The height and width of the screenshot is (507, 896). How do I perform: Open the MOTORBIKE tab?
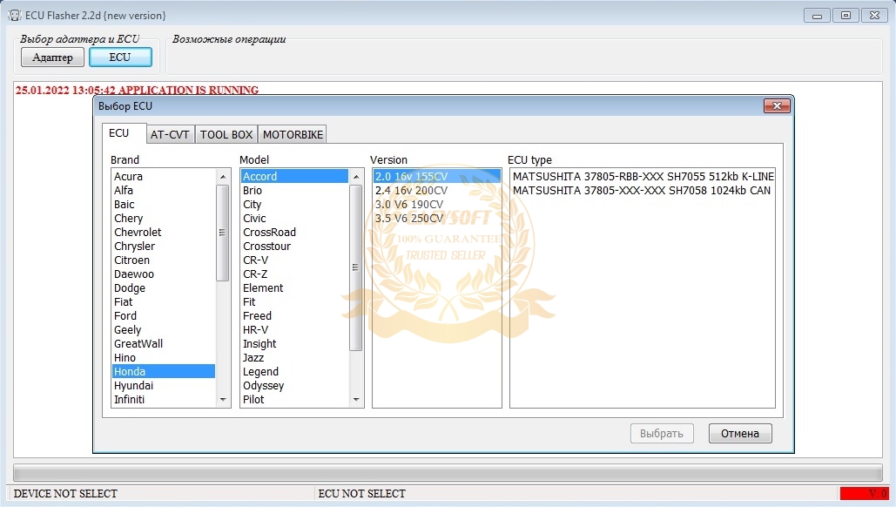pyautogui.click(x=293, y=134)
